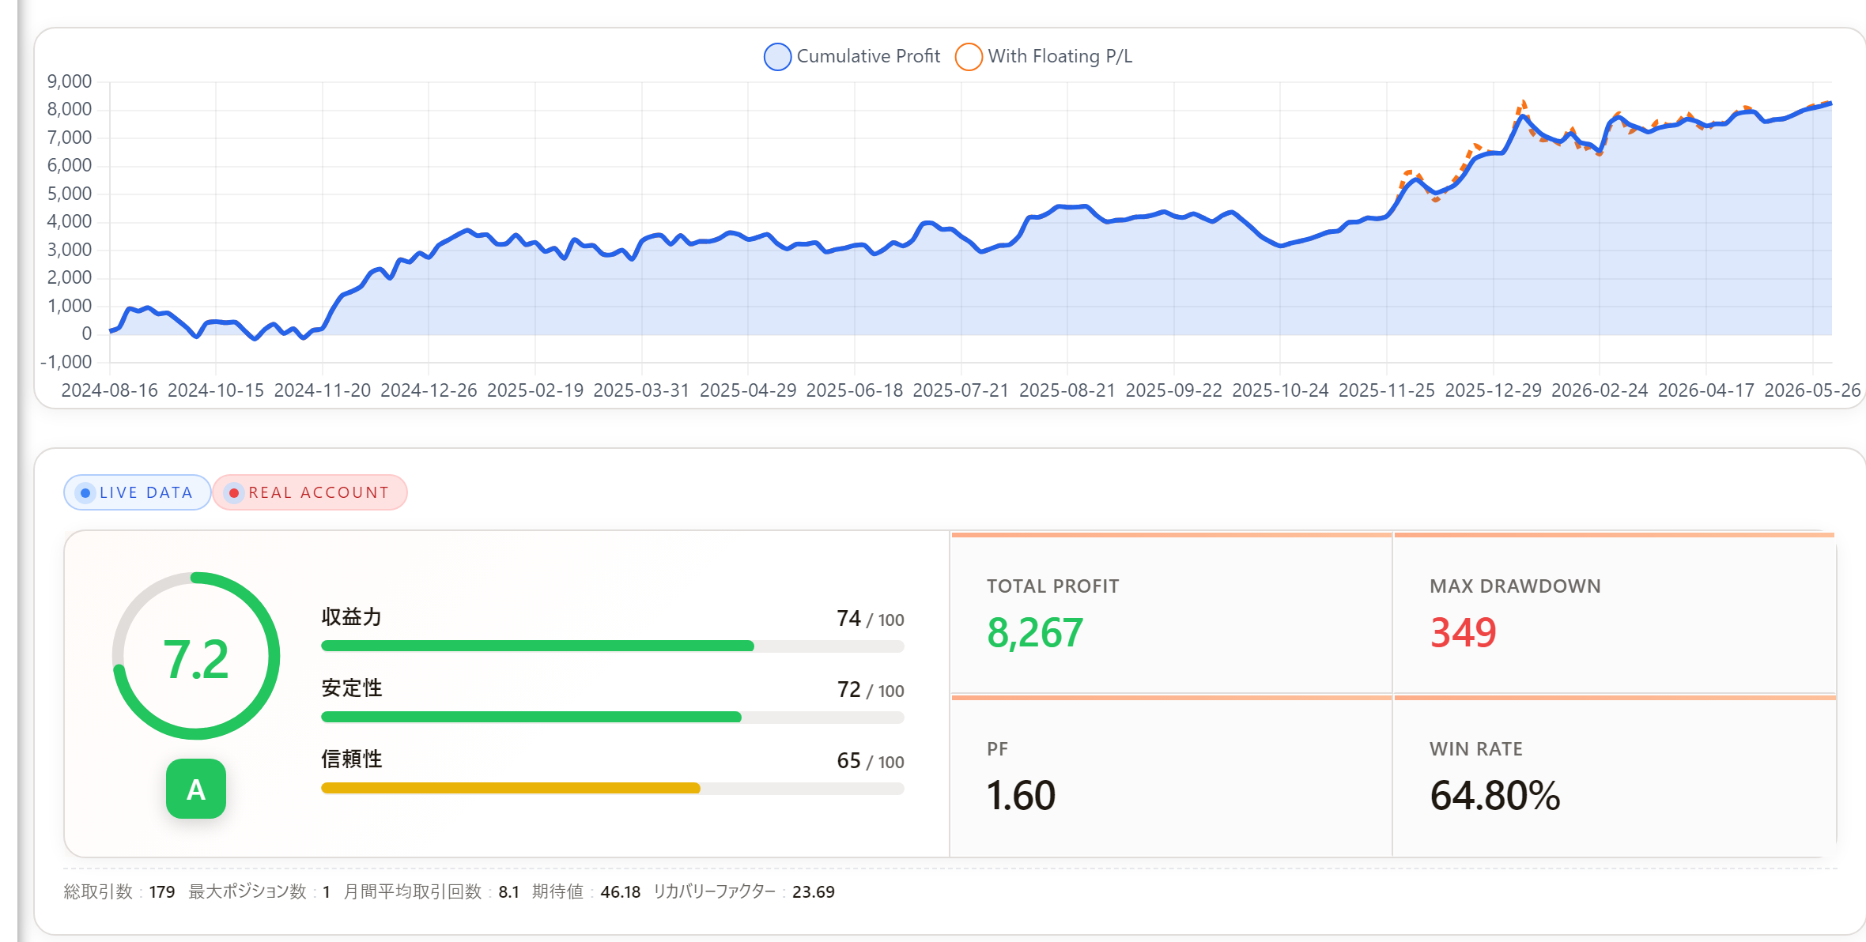
Task: Click the 2025-12-29 x-axis date label
Action: (1493, 390)
